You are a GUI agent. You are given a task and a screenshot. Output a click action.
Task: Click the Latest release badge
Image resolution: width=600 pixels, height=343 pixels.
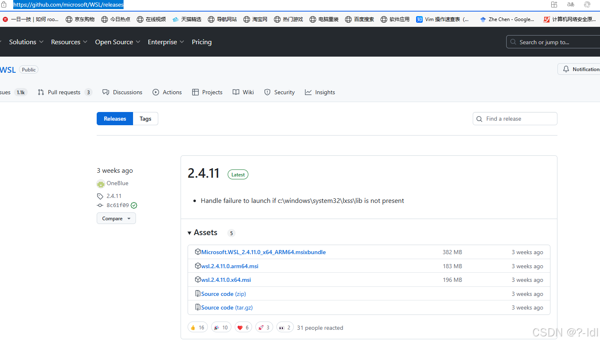tap(238, 174)
